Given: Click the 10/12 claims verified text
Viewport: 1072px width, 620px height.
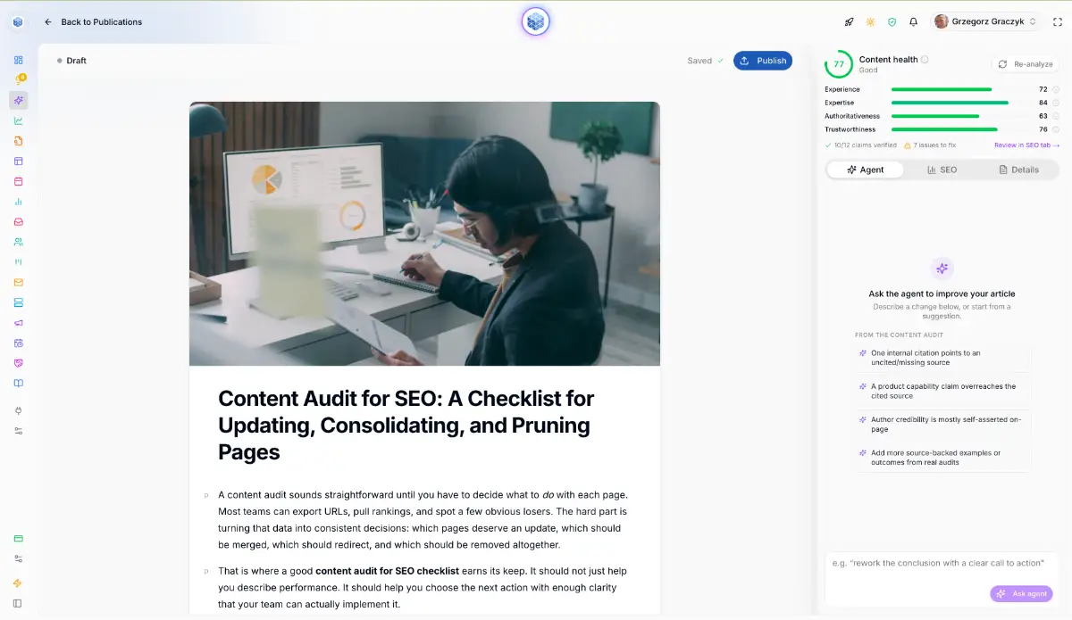Looking at the screenshot, I should click(861, 145).
